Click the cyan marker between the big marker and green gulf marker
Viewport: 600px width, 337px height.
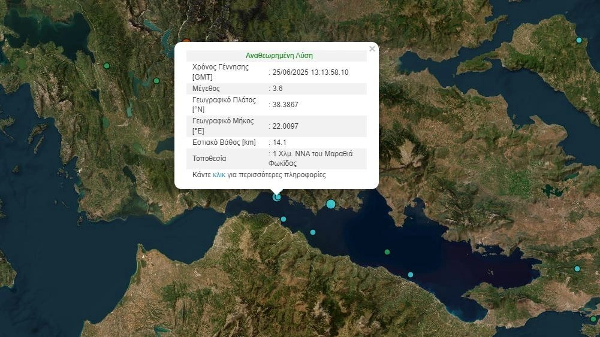point(313,232)
